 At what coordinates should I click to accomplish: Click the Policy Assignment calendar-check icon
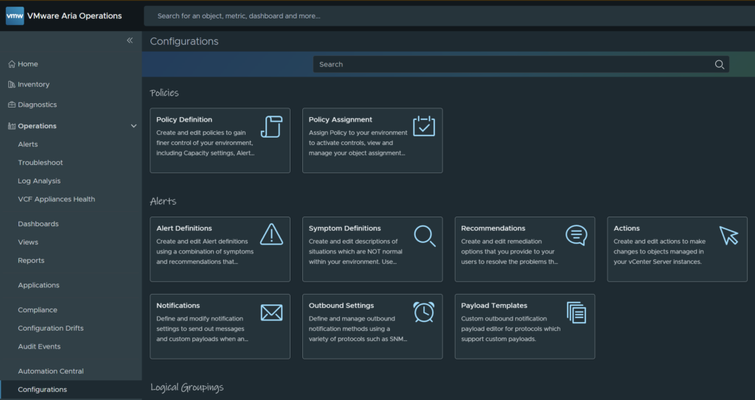[424, 126]
